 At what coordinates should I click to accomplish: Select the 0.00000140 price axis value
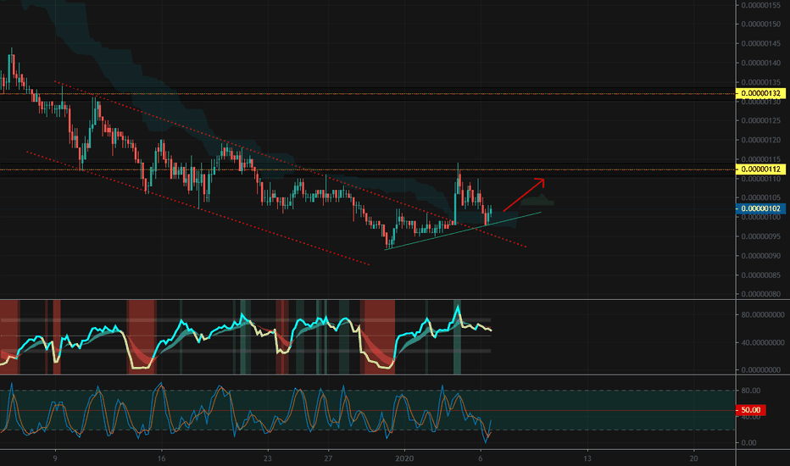761,63
